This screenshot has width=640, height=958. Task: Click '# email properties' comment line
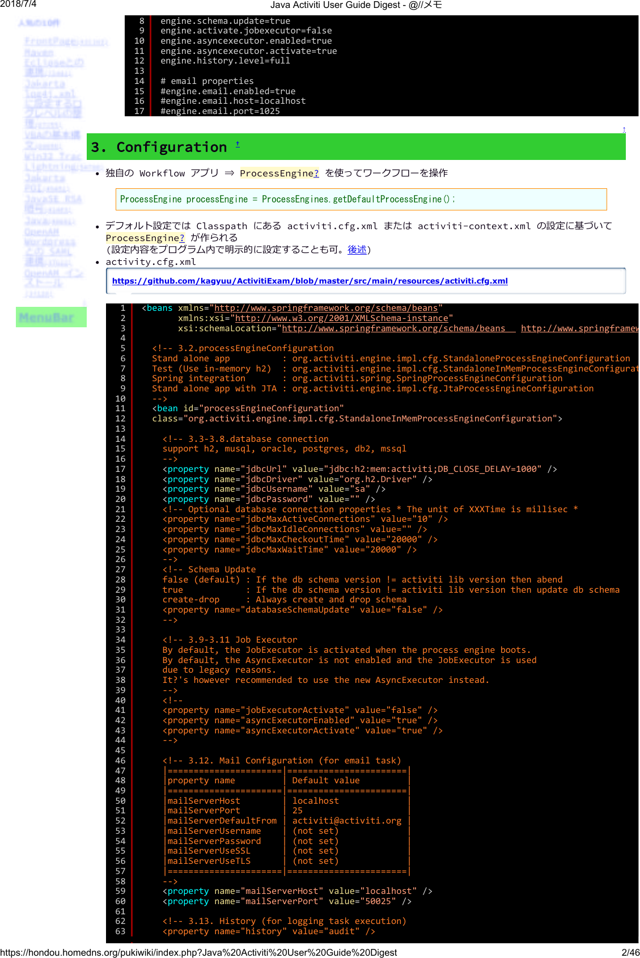207,81
